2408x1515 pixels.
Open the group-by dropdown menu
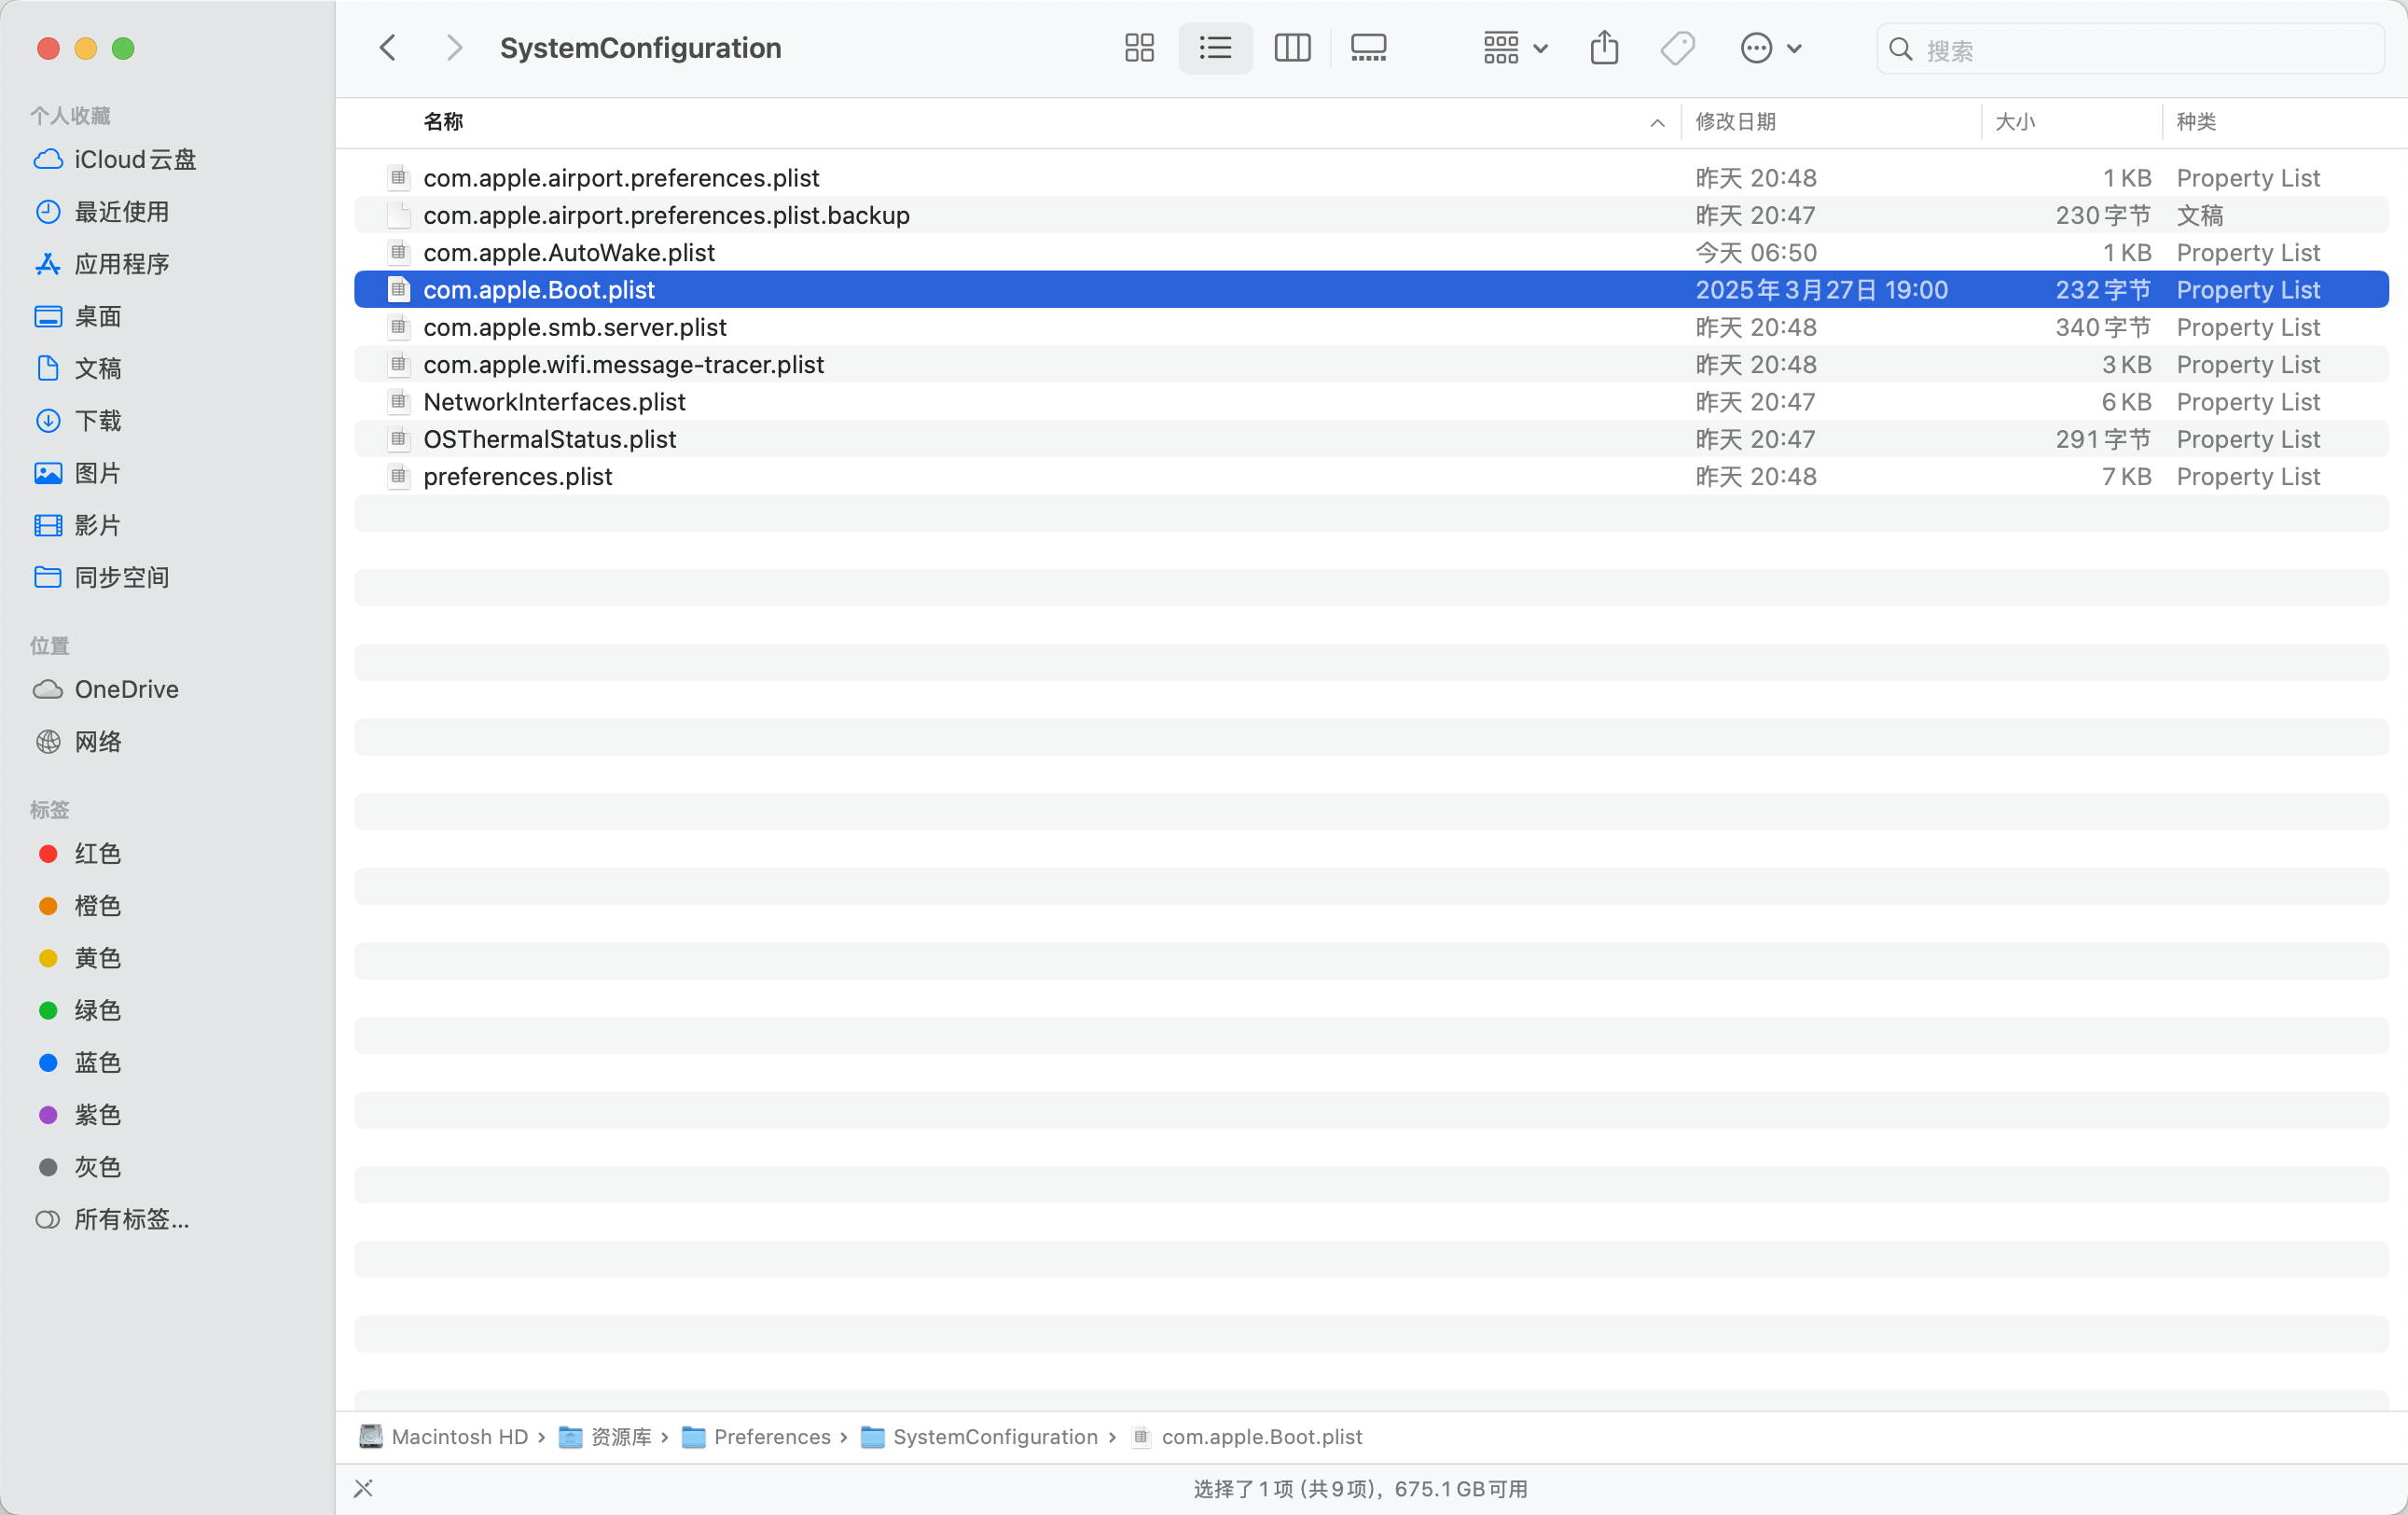[1514, 48]
